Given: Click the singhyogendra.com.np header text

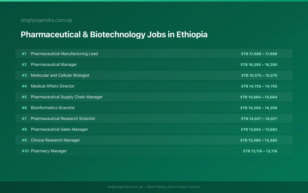Looking at the screenshot, I should (x=46, y=20).
